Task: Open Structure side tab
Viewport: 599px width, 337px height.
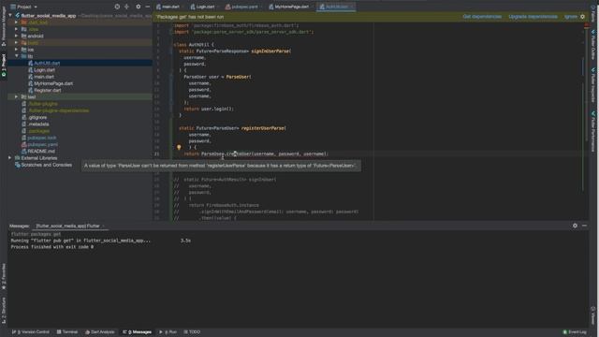Action: point(4,310)
